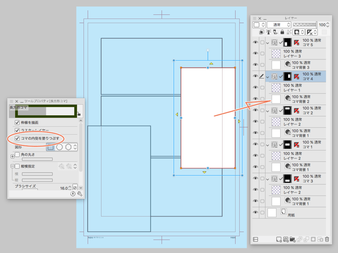Click the Set as Reference Layer icon
338x253 pixels.
[x=269, y=32]
